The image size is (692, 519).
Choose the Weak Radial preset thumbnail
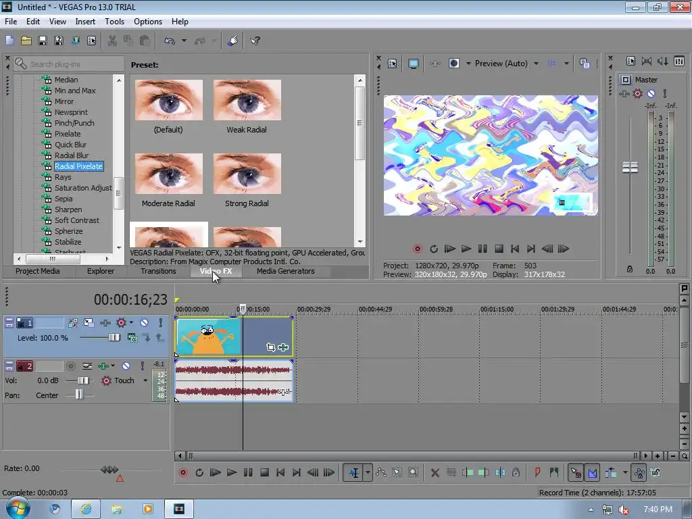247,100
